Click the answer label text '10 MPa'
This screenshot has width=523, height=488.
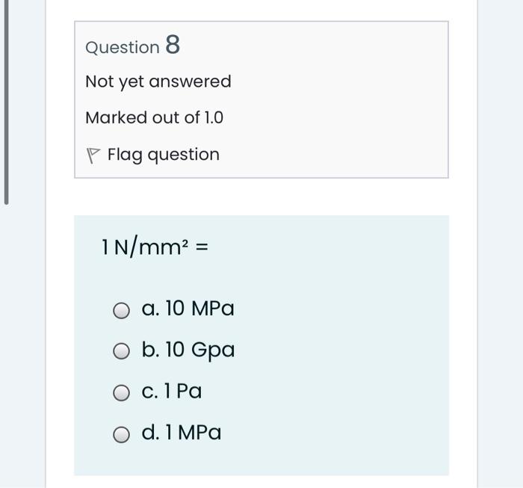199,308
